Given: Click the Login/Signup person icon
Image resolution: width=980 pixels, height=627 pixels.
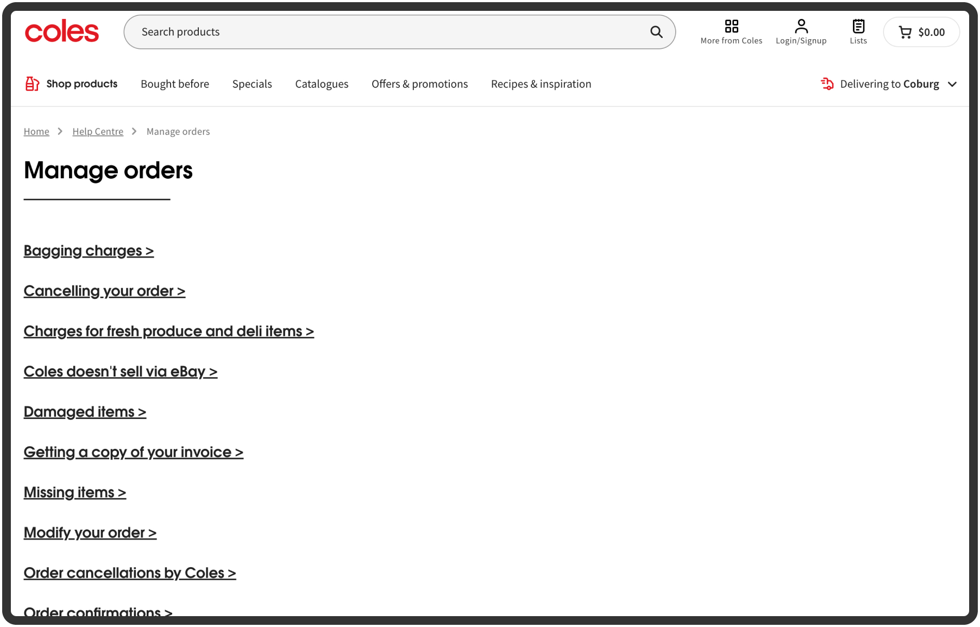Looking at the screenshot, I should point(801,26).
